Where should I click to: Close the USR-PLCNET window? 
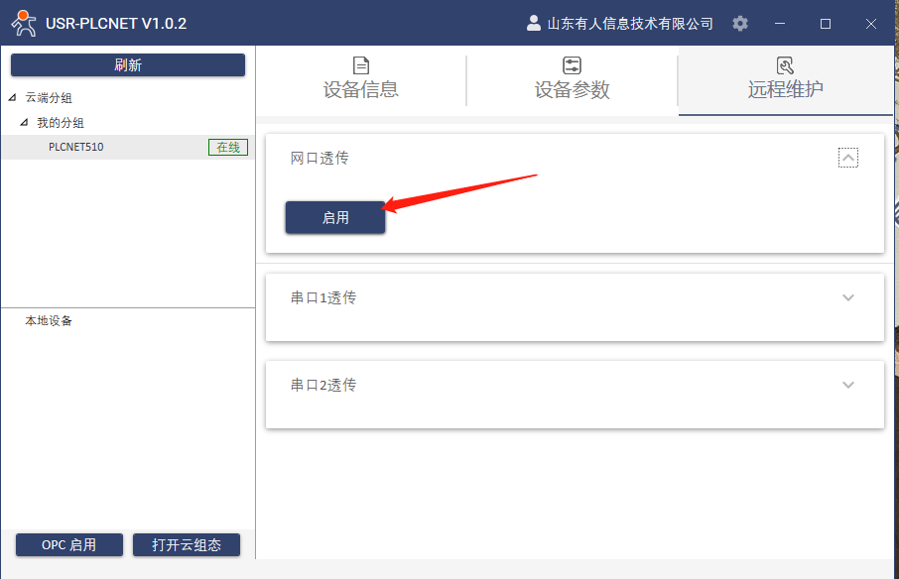point(870,24)
